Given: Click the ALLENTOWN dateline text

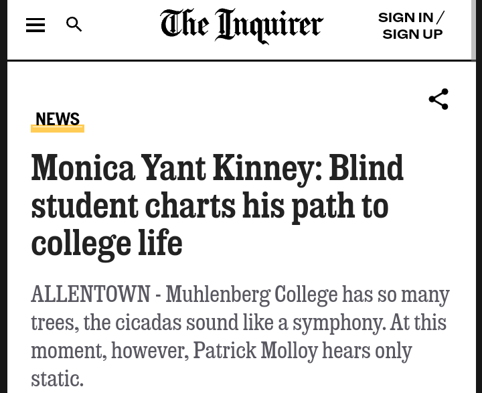Looking at the screenshot, I should pyautogui.click(x=90, y=295).
